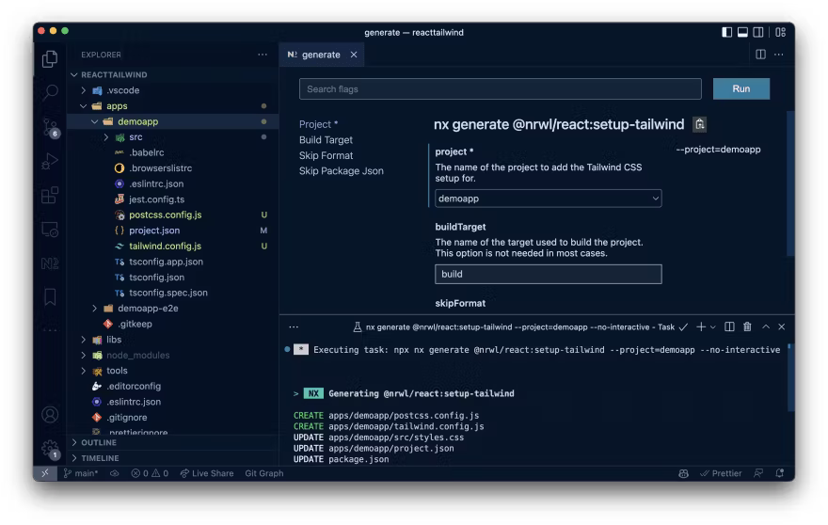Open the Manage settings gear
Viewport: 828px width, 525px height.
tap(50, 449)
